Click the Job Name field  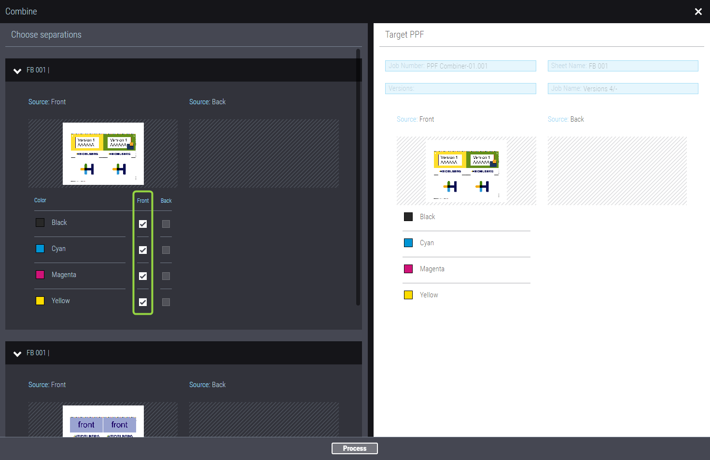(623, 89)
